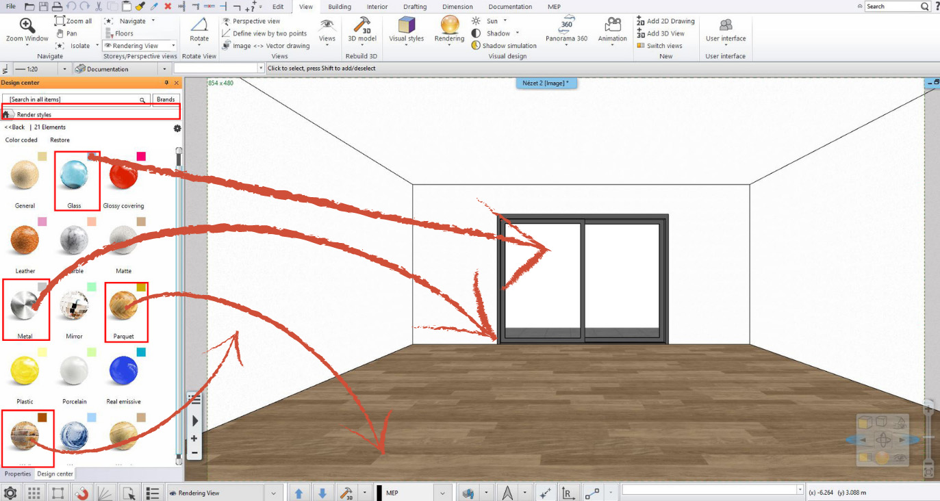Screen dimensions: 940x501
Task: Click the Cut scissors icon
Action: [x=99, y=6]
